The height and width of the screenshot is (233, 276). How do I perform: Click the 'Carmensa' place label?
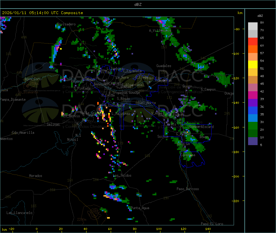click(188, 155)
